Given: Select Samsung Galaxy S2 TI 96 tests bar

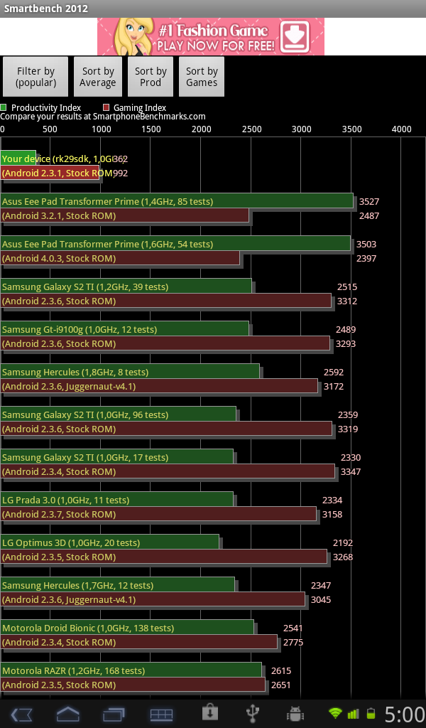Looking at the screenshot, I should 118,414.
